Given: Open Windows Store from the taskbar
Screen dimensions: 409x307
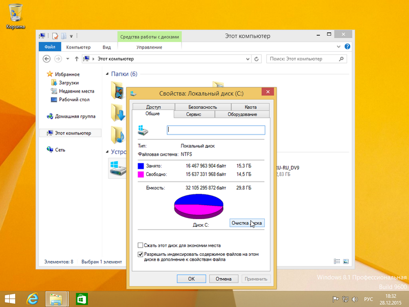Looking at the screenshot, I should click(80, 298).
